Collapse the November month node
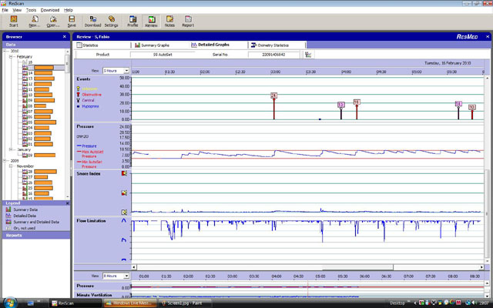The height and width of the screenshot is (308, 493). (11, 166)
